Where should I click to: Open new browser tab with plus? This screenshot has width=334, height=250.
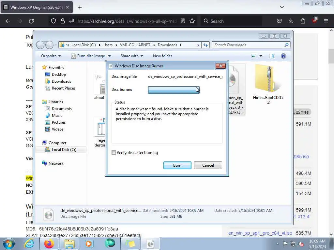click(80, 7)
